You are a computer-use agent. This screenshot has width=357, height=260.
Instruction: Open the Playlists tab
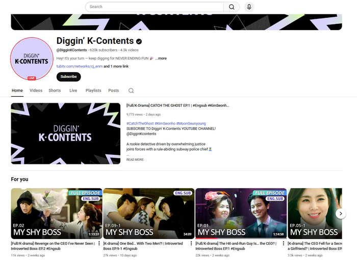93,91
